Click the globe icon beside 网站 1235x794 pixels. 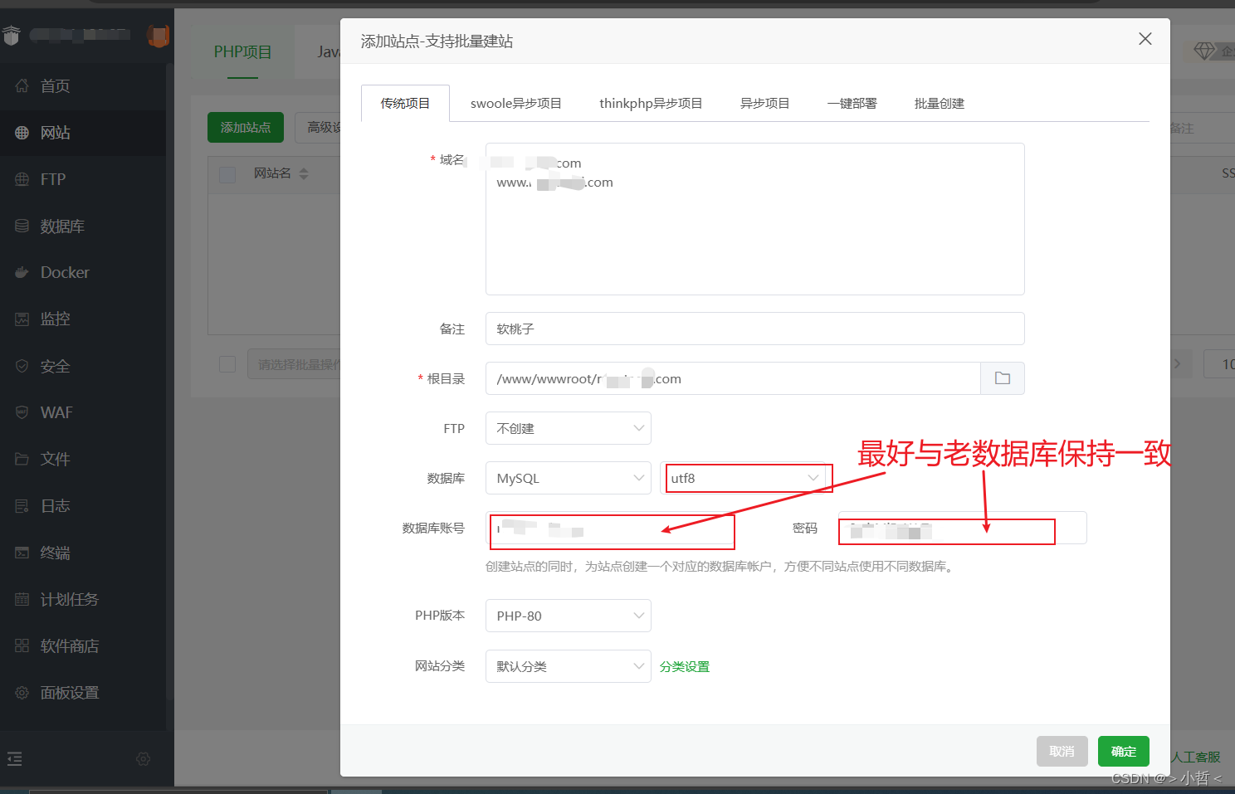[x=22, y=133]
